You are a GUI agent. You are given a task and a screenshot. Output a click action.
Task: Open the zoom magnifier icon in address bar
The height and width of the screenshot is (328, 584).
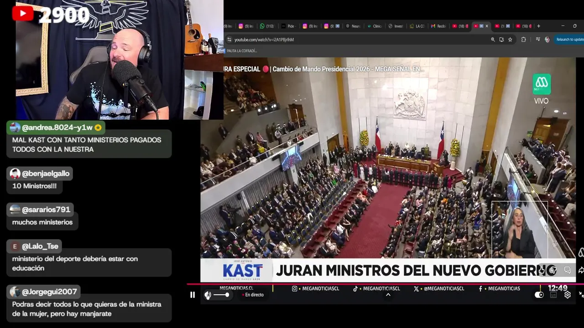coord(493,40)
